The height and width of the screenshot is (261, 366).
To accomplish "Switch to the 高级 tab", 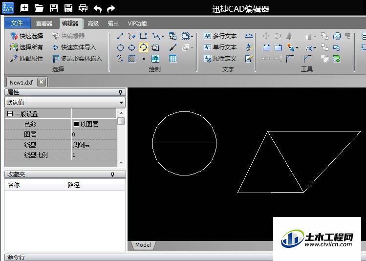I will [93, 23].
